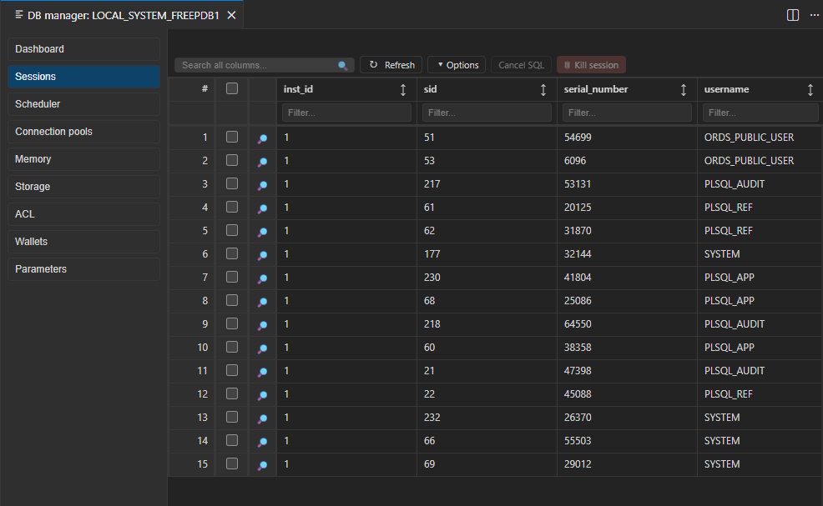Select the DB manager LOCAL_SYSTEM_FREEPDB1 tab
823x506 pixels.
(x=124, y=15)
